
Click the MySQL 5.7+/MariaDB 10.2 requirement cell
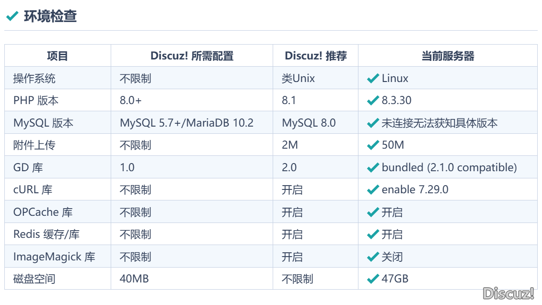point(186,123)
